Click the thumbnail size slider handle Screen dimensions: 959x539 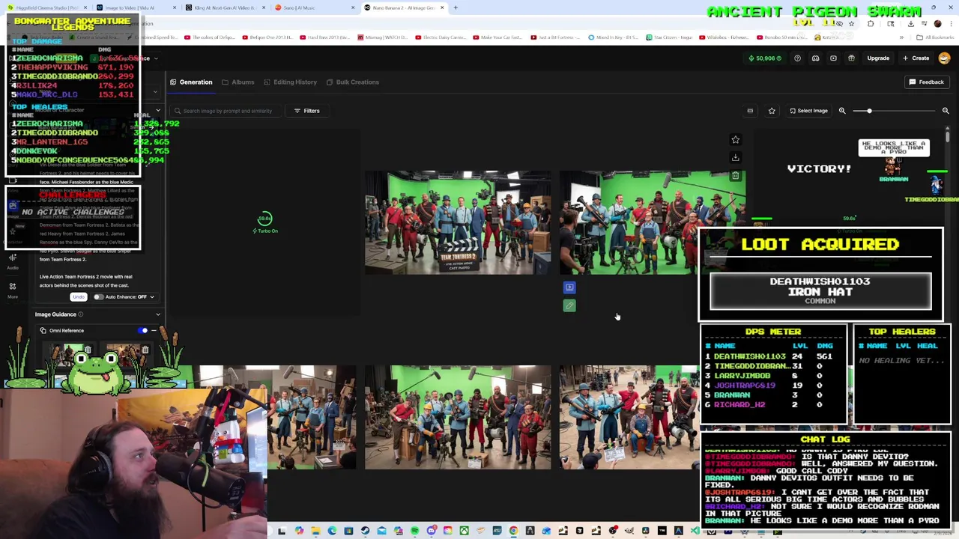tap(869, 111)
